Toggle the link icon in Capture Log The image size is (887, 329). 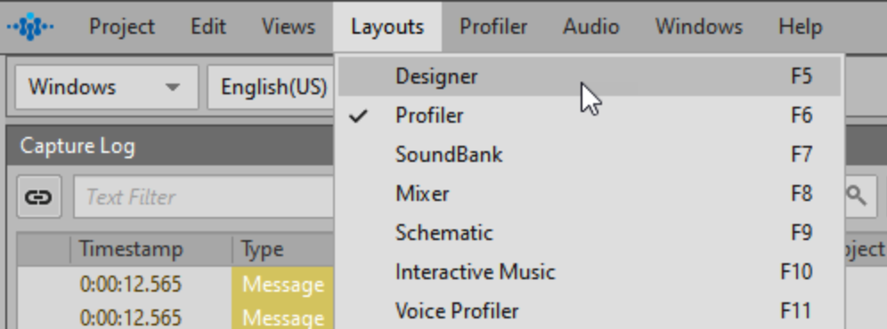point(39,197)
